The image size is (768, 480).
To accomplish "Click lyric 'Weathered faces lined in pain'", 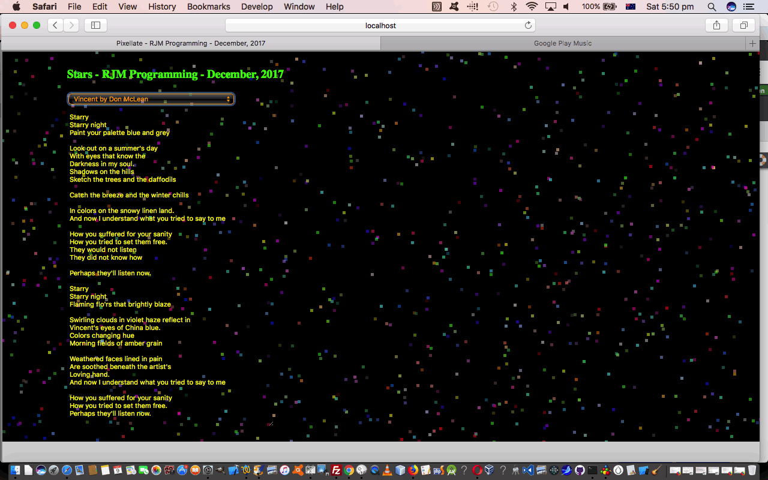I will click(x=116, y=359).
